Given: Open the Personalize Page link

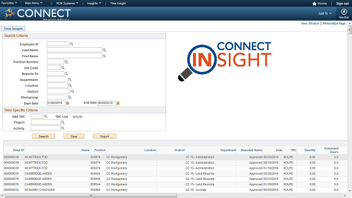Looking at the screenshot, I should (x=334, y=23).
